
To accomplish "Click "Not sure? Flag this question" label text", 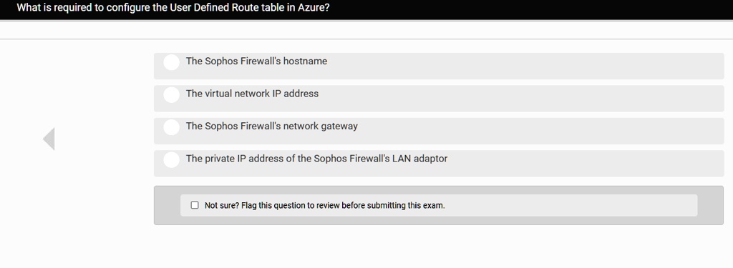I will click(325, 205).
